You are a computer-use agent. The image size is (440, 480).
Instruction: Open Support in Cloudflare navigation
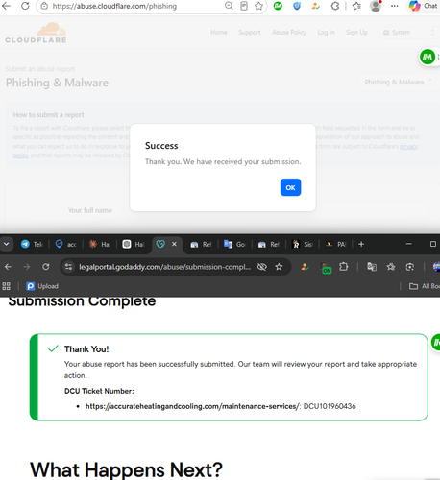pos(250,33)
